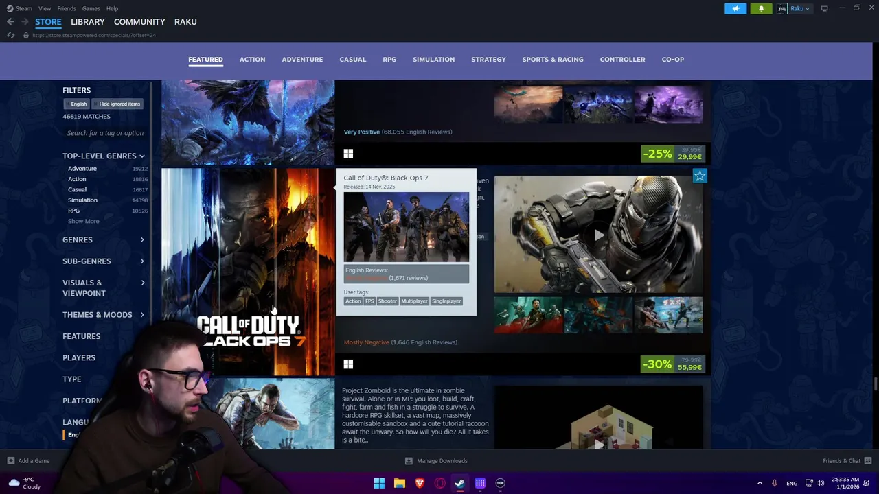Collapse the TOP-LEVEL GENRES section
The width and height of the screenshot is (879, 494).
104,156
